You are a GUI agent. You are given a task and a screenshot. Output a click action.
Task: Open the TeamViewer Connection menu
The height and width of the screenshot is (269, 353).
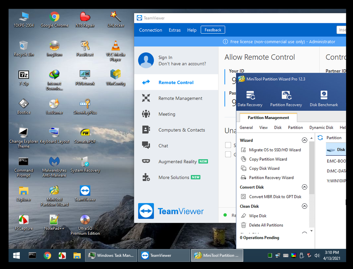tap(151, 30)
